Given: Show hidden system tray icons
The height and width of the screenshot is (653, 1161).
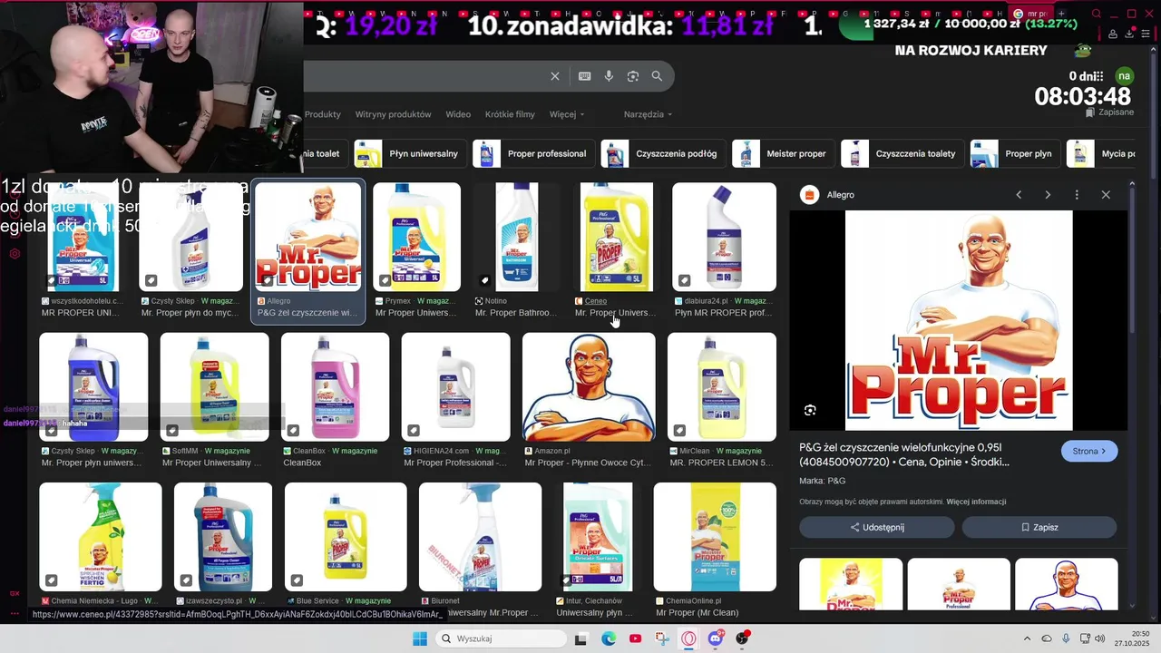Looking at the screenshot, I should coord(1027,638).
